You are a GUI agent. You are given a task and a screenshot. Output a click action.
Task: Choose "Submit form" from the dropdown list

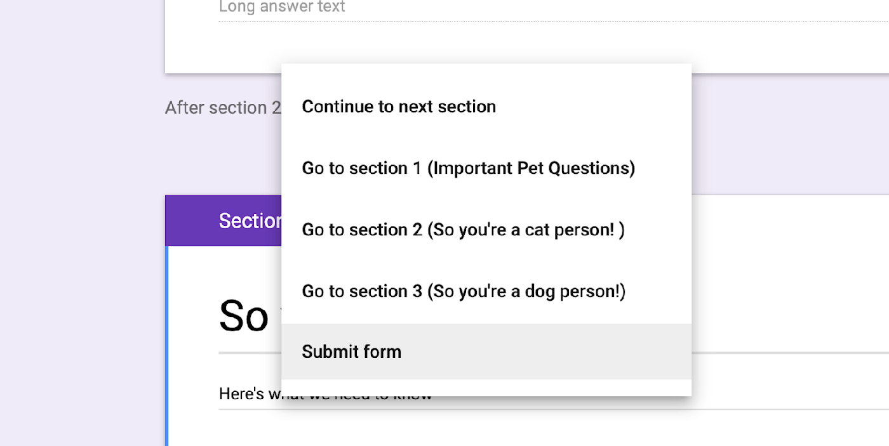(352, 351)
